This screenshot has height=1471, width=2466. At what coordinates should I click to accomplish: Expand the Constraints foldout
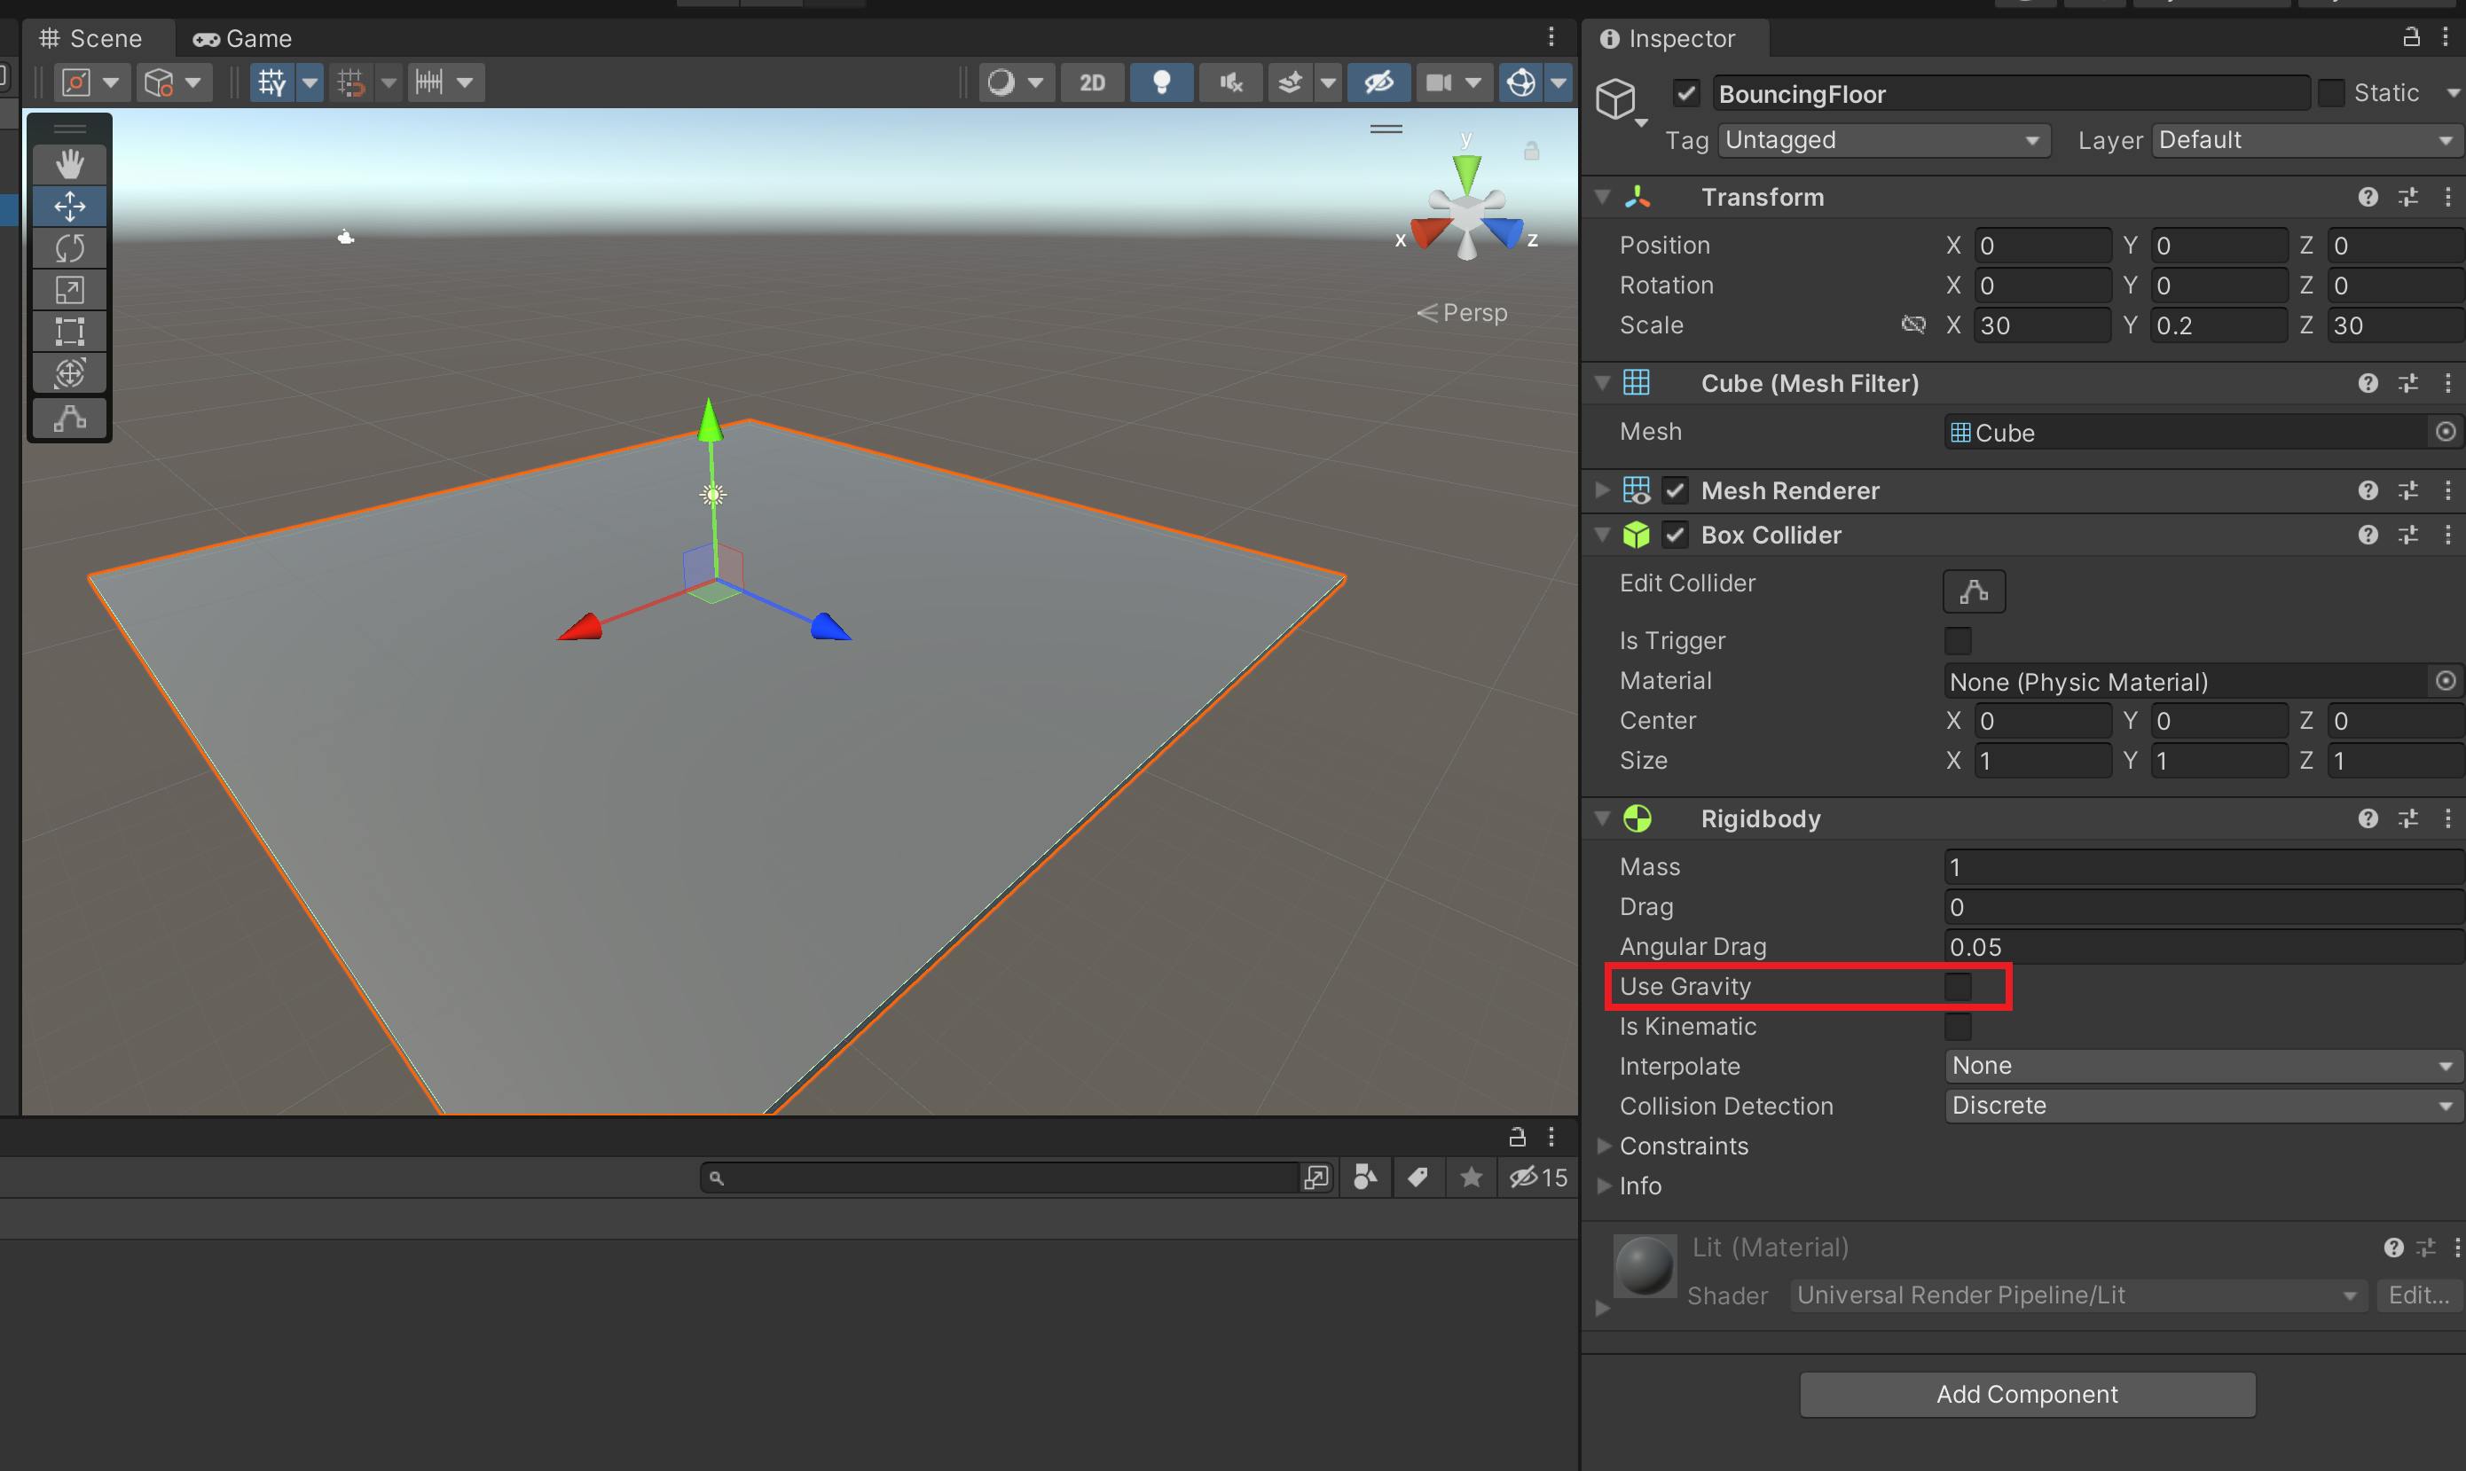(x=1604, y=1146)
